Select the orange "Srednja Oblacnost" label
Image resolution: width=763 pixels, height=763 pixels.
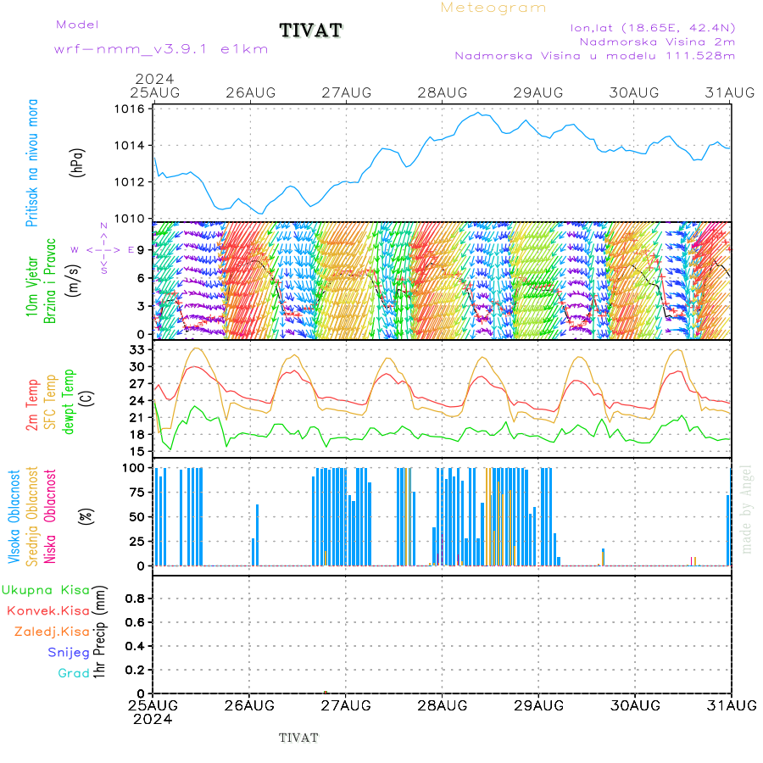31,517
